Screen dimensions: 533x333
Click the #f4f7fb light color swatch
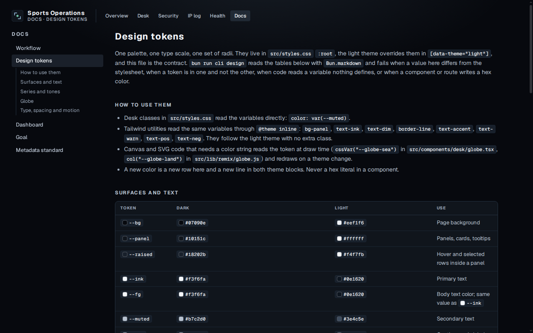(x=339, y=254)
